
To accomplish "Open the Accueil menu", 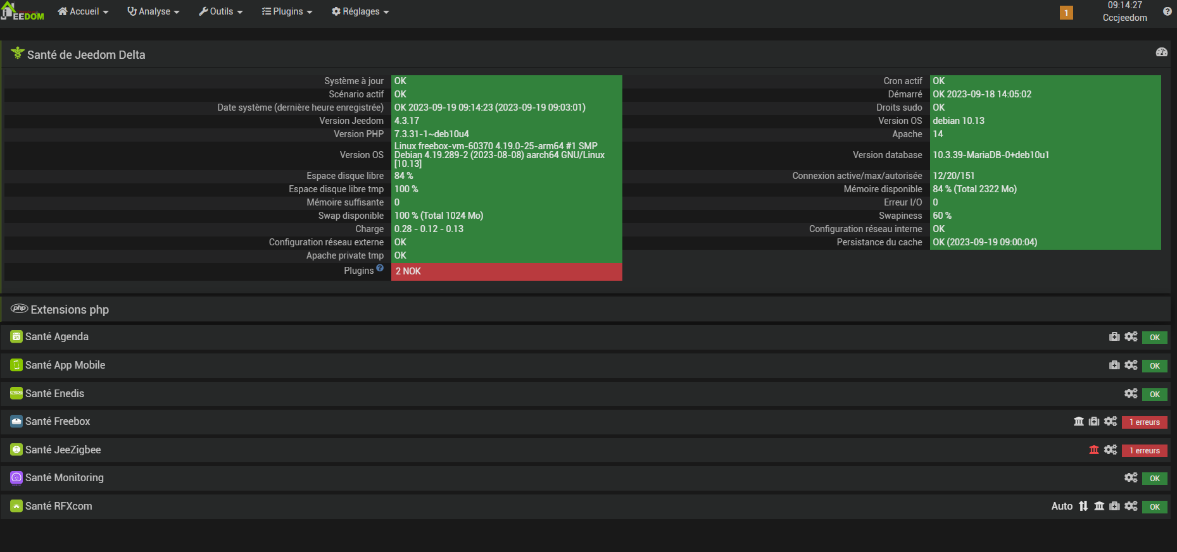I will pos(83,11).
